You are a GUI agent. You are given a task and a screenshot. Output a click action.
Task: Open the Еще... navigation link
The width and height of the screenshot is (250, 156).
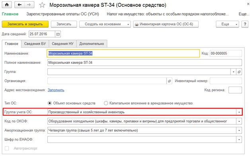pos(244,14)
